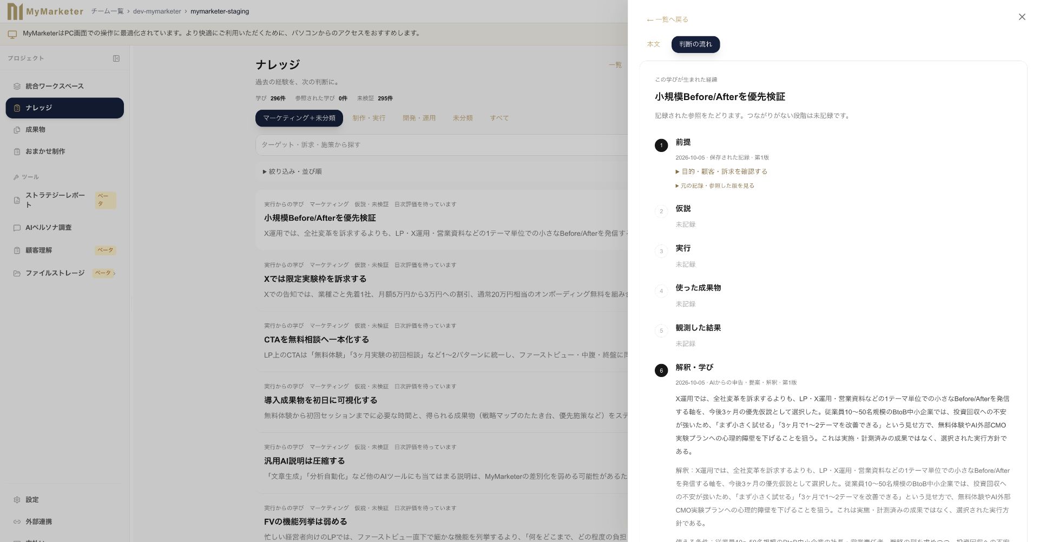Open 導入成果物を初日に可視化する card

tap(442, 401)
